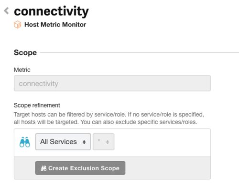This screenshot has width=239, height=187.
Task: Click the Target hosts help description text
Action: (x=109, y=118)
